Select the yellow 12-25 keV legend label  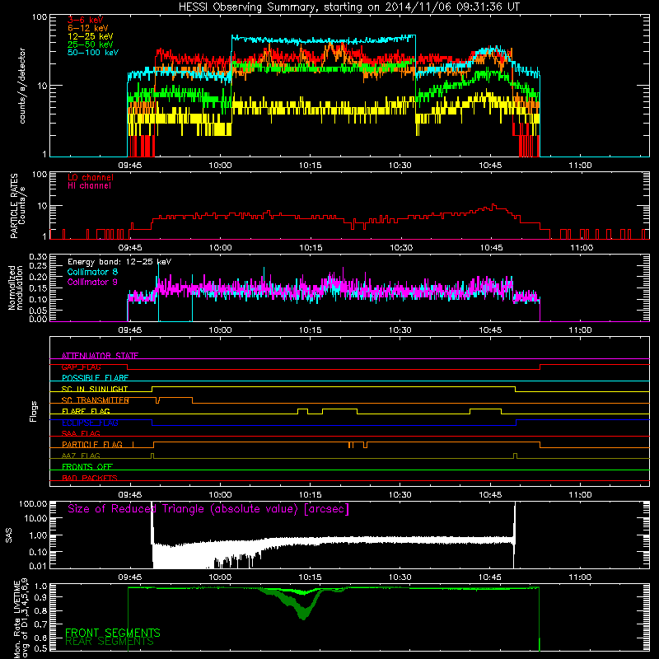(91, 36)
